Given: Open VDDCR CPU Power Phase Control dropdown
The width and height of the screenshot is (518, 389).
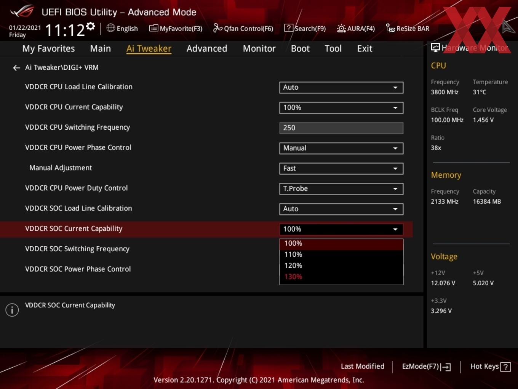Looking at the screenshot, I should click(341, 148).
